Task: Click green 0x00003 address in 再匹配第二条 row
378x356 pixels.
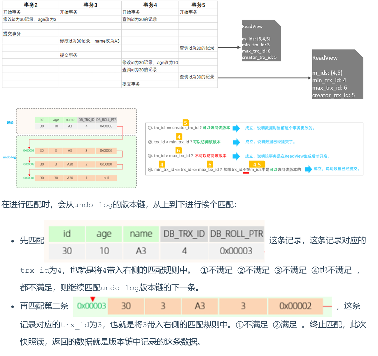Action: coord(91,306)
